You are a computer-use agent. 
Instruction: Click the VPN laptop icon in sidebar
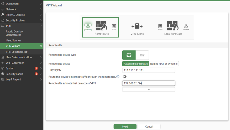[x=3, y=26]
